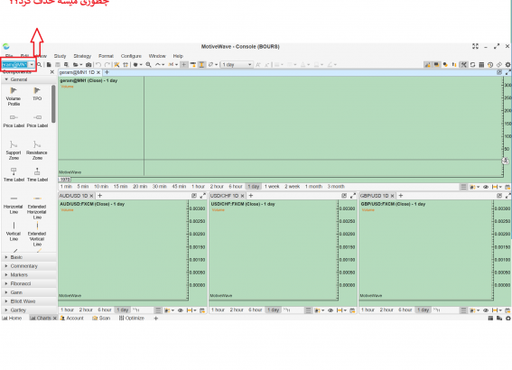The height and width of the screenshot is (370, 512).
Task: Open the Strategy menu
Action: [x=82, y=56]
